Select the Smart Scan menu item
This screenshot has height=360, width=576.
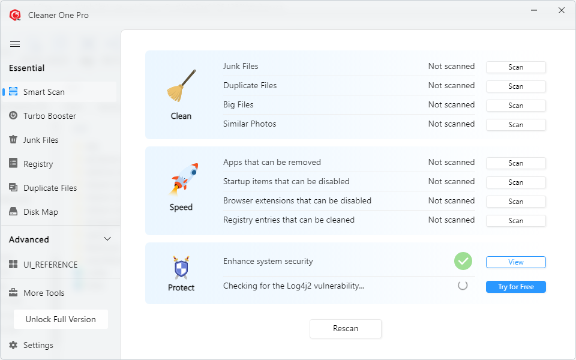(x=44, y=92)
